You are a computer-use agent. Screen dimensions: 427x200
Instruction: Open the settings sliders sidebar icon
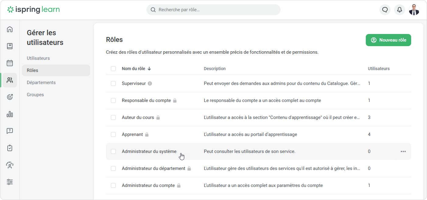pyautogui.click(x=10, y=182)
